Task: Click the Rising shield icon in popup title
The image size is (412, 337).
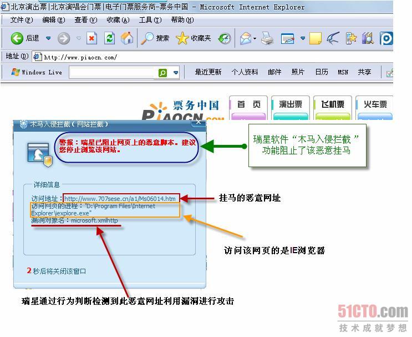Action: coord(23,124)
